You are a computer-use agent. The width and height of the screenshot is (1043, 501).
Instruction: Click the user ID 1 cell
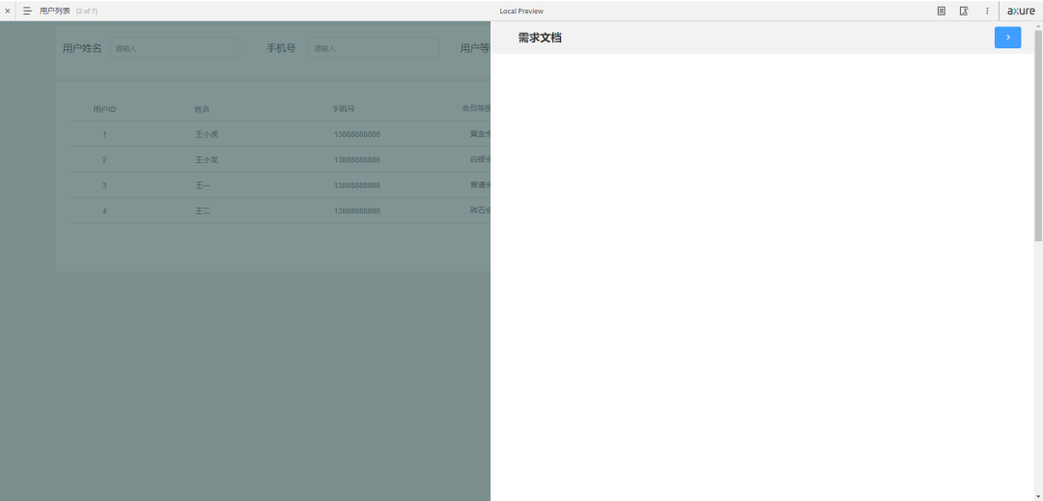pos(104,134)
